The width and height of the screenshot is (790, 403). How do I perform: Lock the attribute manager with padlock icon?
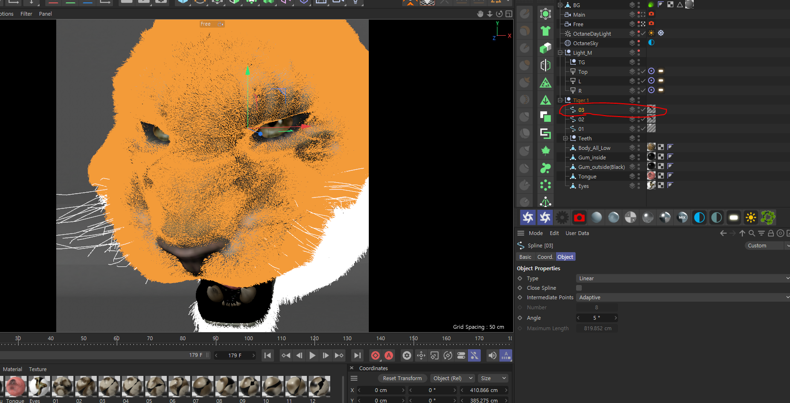click(x=771, y=233)
